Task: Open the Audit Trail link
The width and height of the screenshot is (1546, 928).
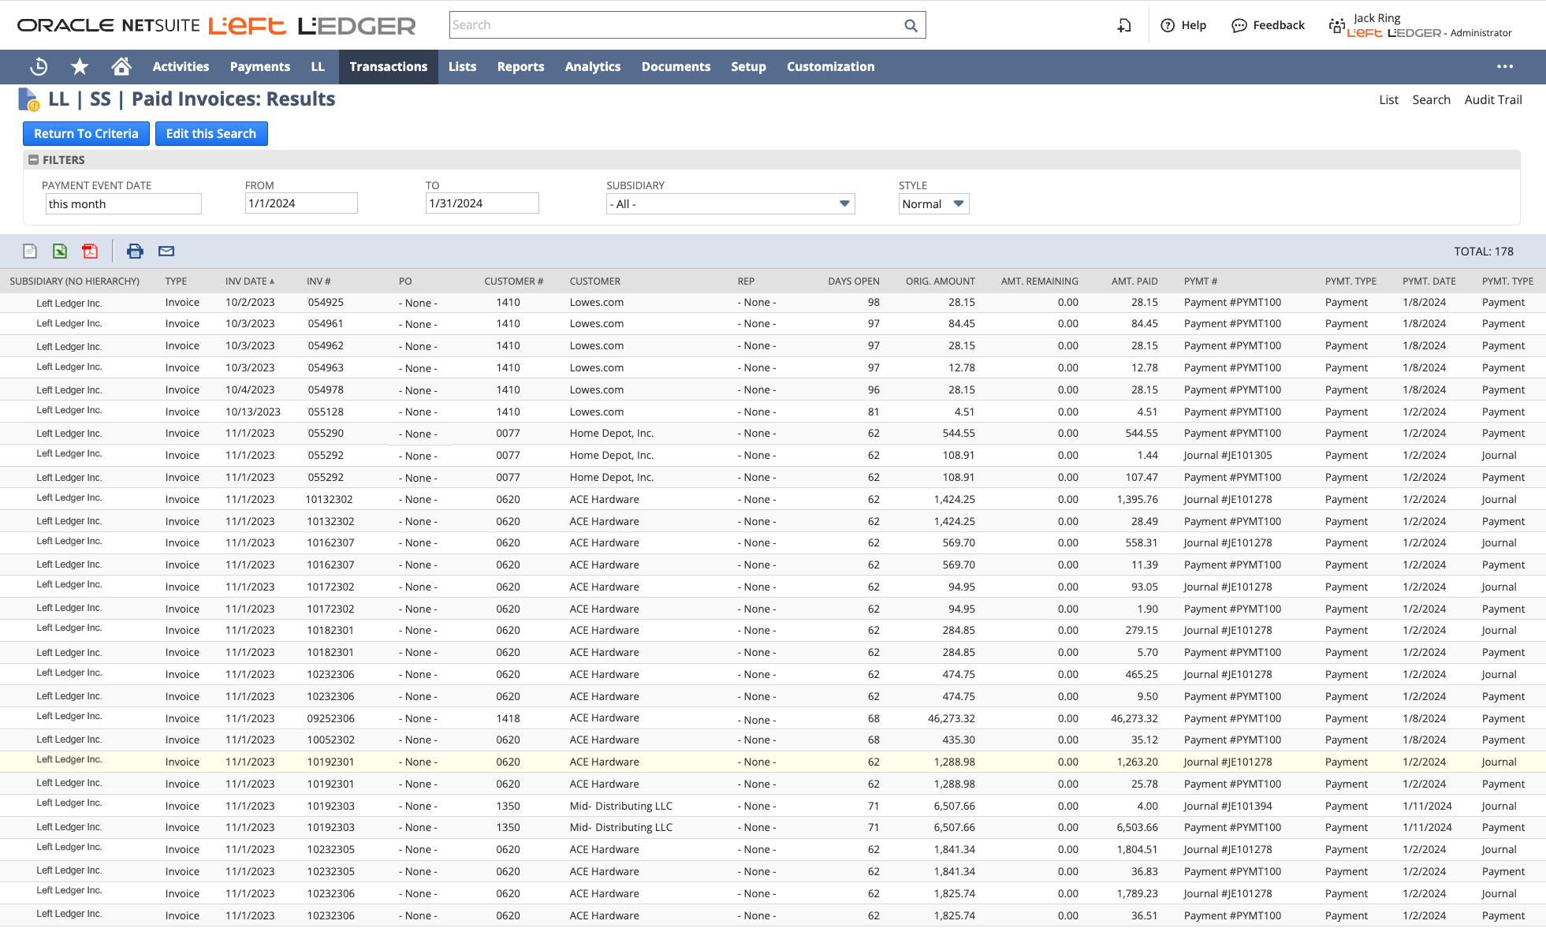Action: point(1492,99)
